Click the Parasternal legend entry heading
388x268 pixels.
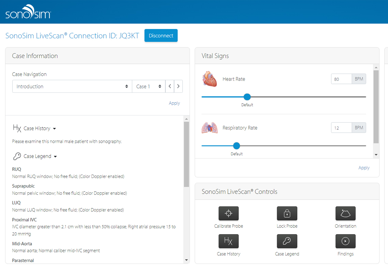[x=23, y=260]
